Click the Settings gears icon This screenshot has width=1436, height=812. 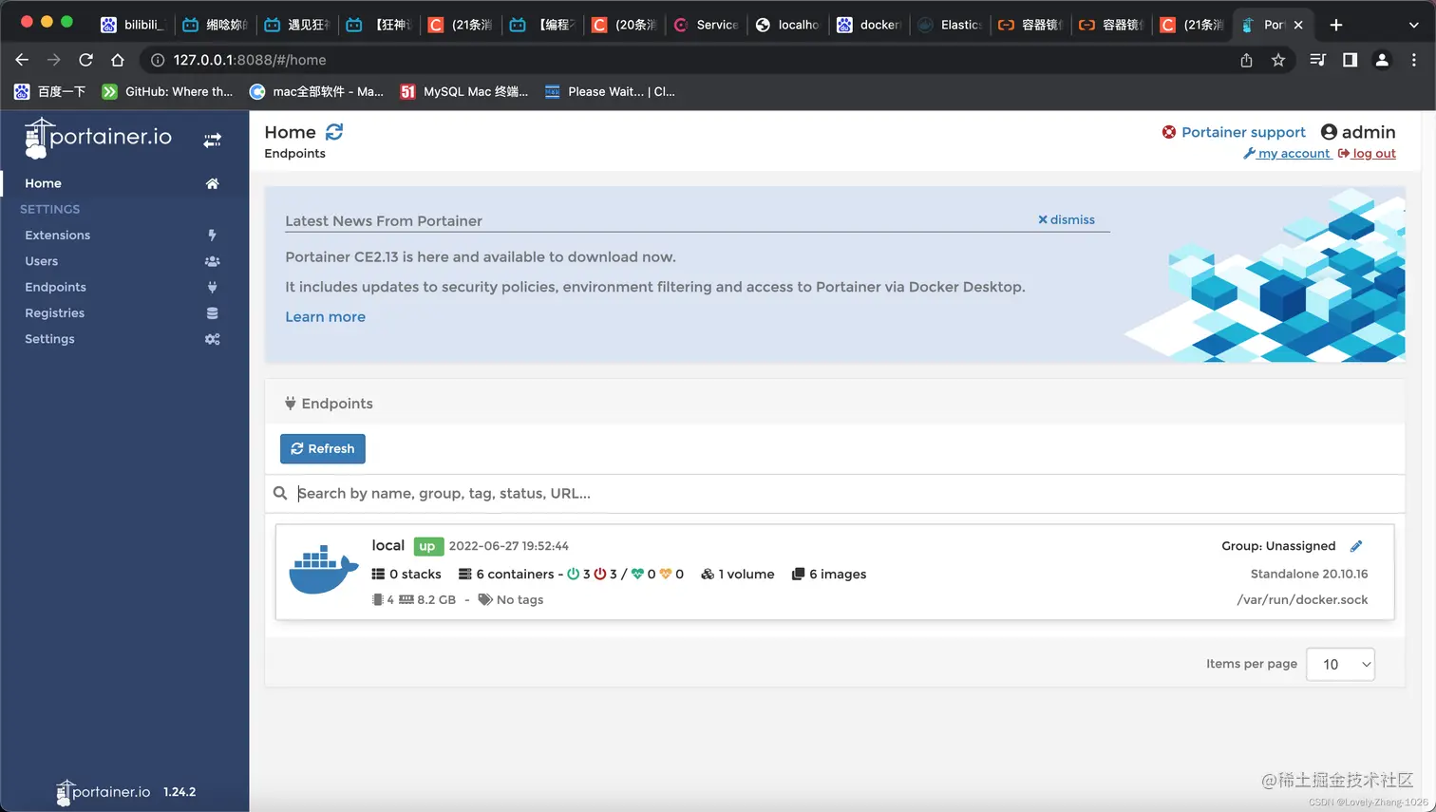(x=213, y=339)
